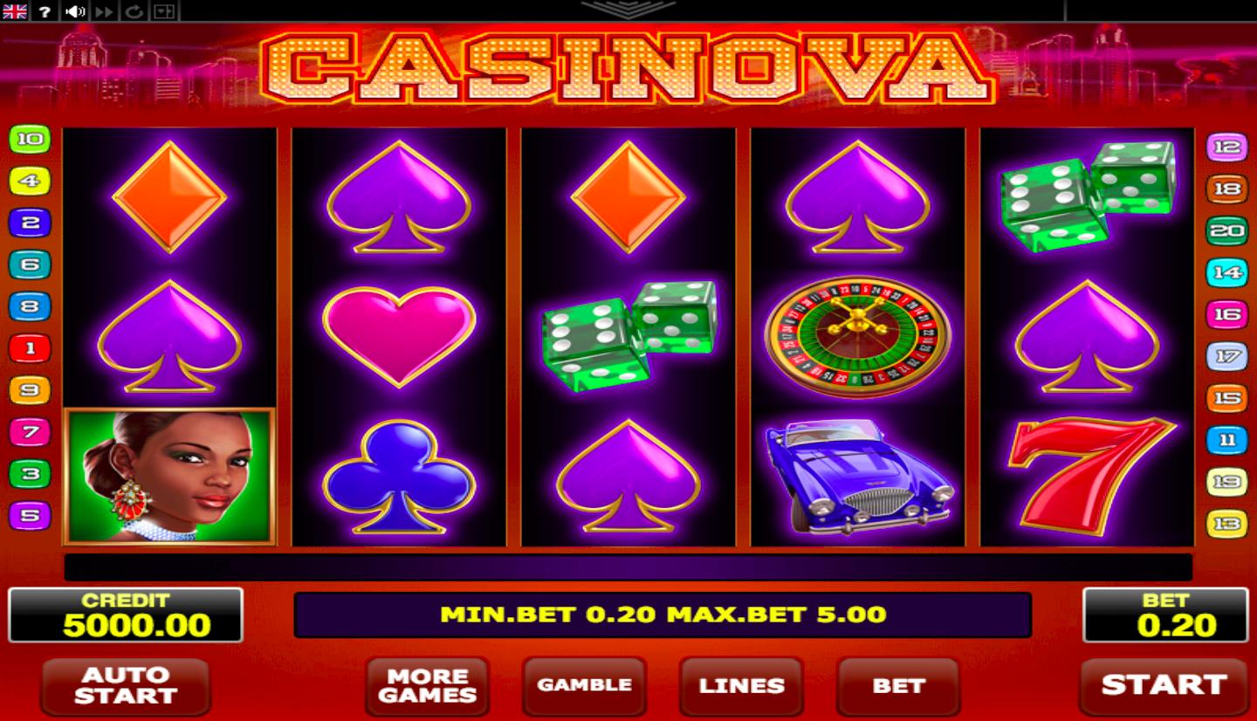This screenshot has width=1257, height=721.
Task: Select payline number 12 purple indicator
Action: tap(1226, 147)
